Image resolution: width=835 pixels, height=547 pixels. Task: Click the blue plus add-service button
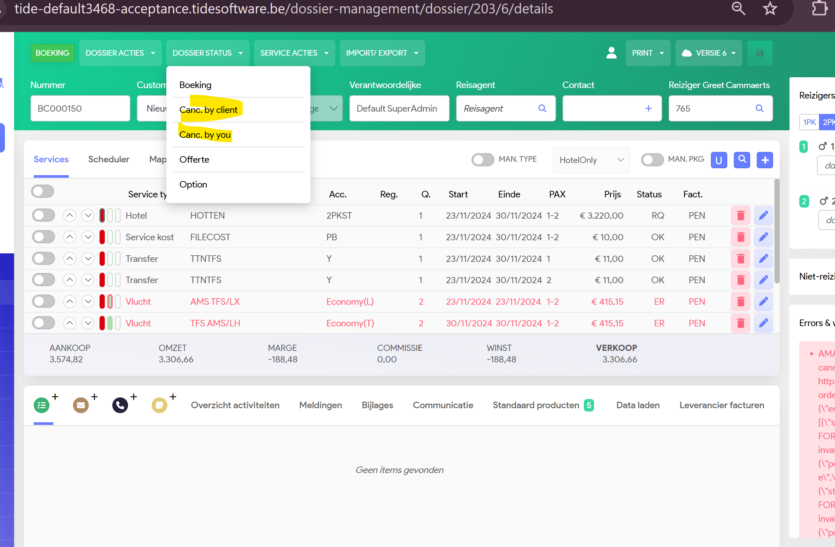tap(765, 160)
